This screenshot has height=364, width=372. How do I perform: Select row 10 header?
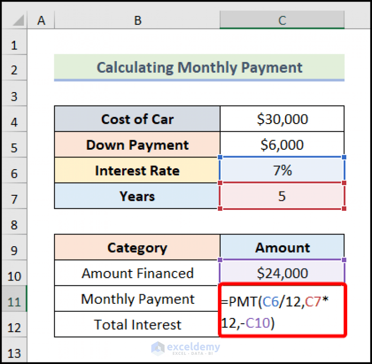point(14,273)
